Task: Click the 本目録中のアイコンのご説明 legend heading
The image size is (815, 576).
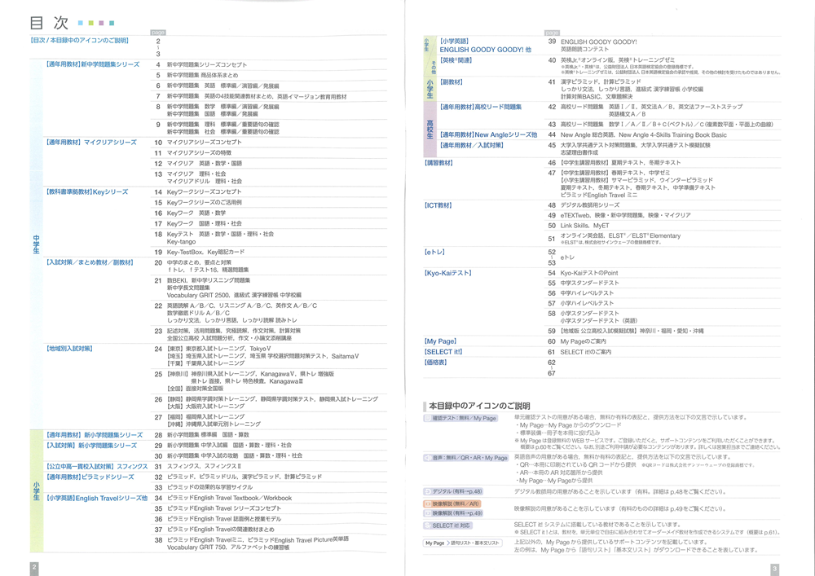Action: (479, 406)
